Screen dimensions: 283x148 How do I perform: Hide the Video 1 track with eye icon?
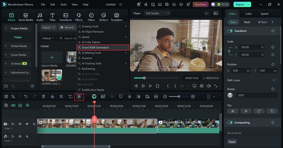tap(27, 124)
